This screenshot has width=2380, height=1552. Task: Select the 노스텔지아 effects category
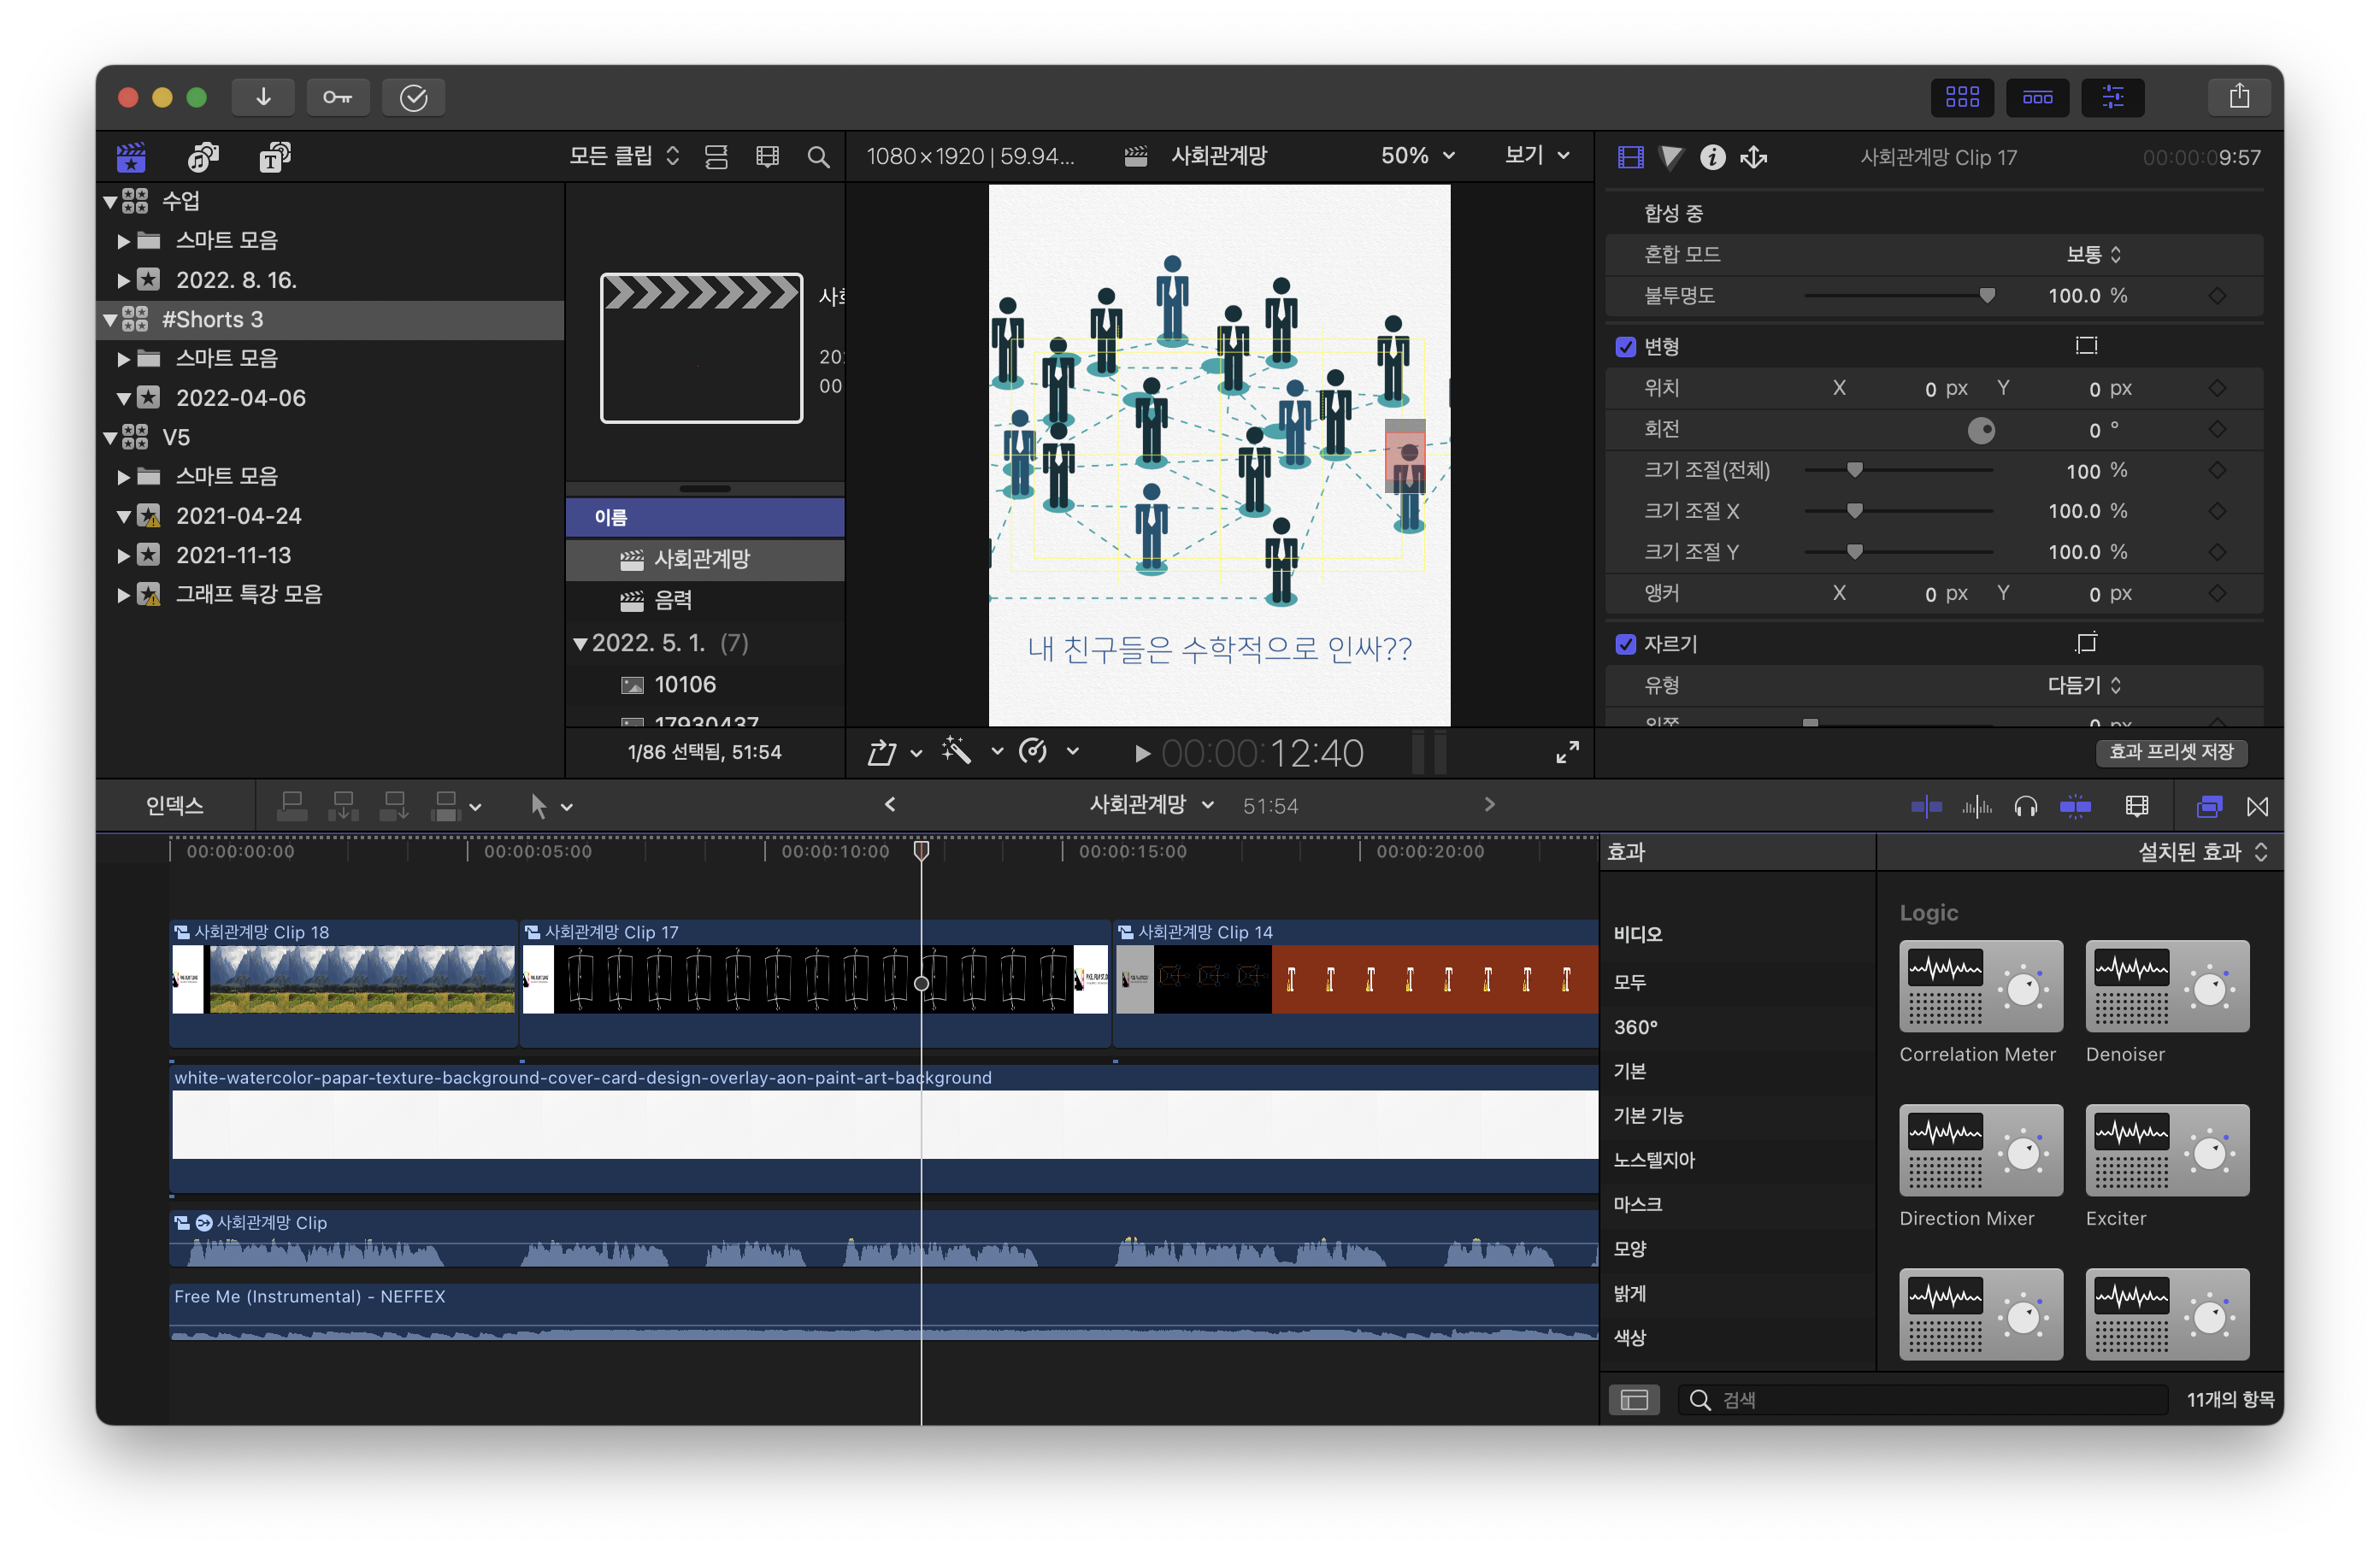pos(1654,1160)
